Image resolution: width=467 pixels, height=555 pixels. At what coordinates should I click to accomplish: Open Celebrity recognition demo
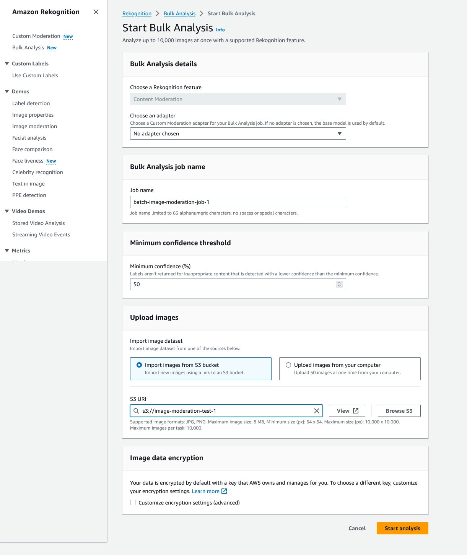point(37,172)
